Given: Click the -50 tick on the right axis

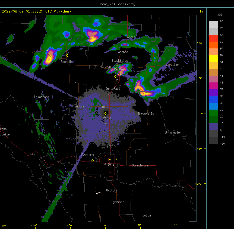Looking at the screenshot, I should [199, 148].
